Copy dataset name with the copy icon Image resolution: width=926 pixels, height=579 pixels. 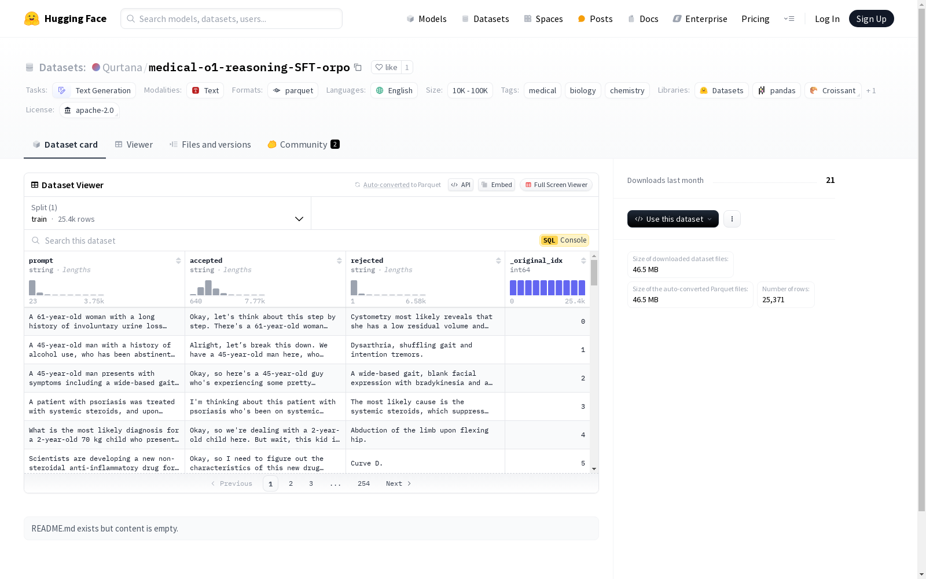[358, 67]
